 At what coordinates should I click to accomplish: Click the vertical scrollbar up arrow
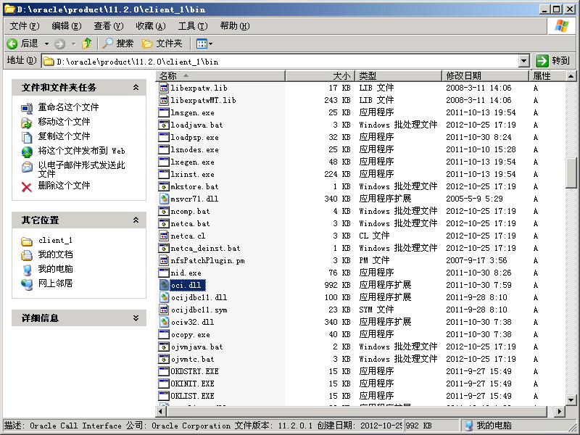pos(571,76)
